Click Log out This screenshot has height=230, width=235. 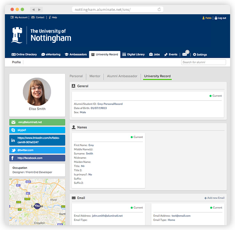point(220,18)
